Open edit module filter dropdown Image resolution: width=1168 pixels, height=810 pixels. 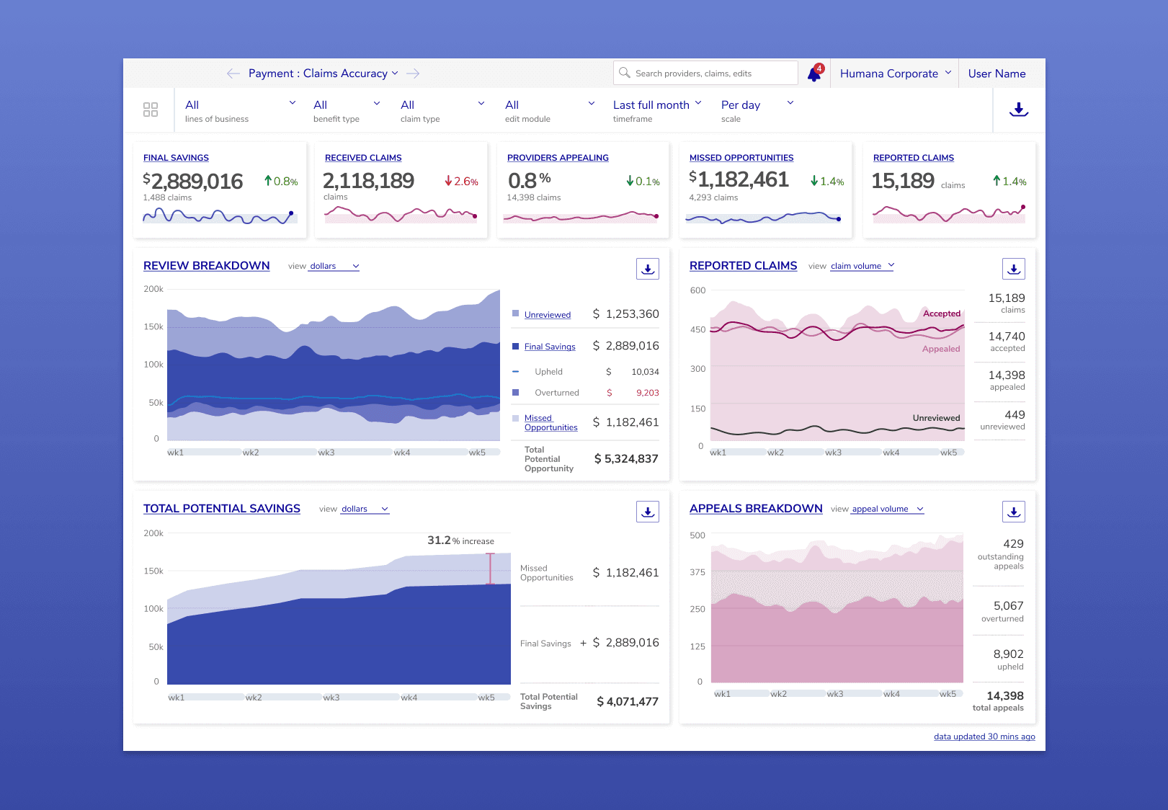tap(550, 110)
